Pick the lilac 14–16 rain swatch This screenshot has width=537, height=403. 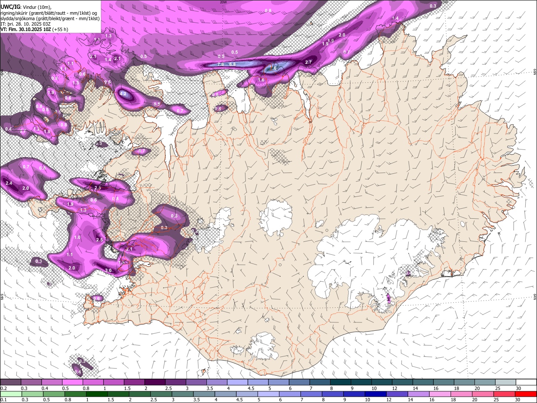pos(419,394)
